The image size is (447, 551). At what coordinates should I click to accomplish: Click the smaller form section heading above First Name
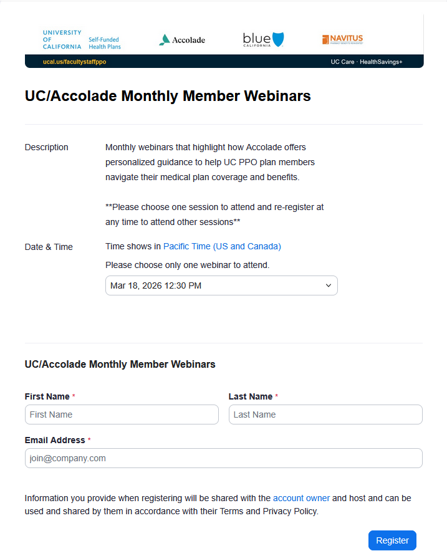pos(120,365)
